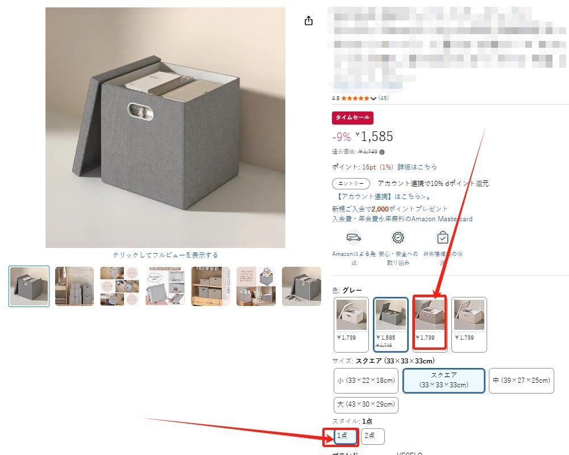Click the main product image for full view

click(165, 127)
